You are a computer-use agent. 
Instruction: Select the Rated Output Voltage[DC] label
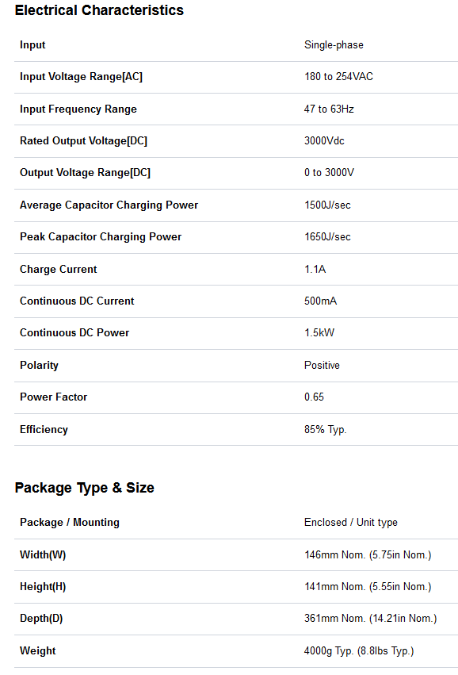click(x=83, y=140)
